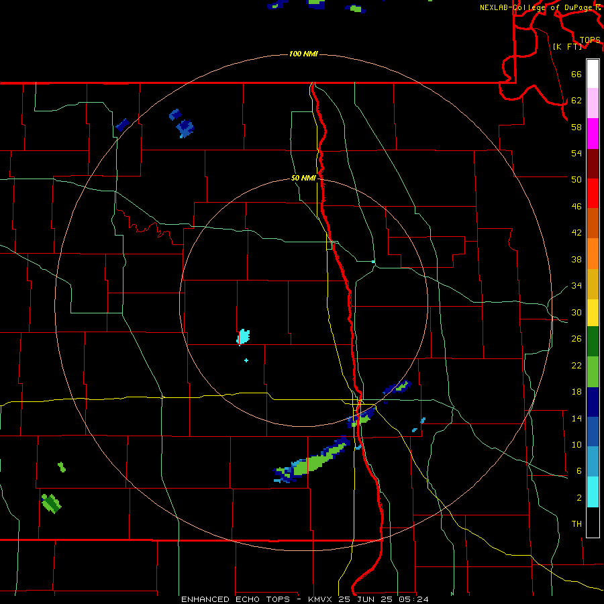
Task: Click the legend value "54"
Action: click(x=576, y=153)
